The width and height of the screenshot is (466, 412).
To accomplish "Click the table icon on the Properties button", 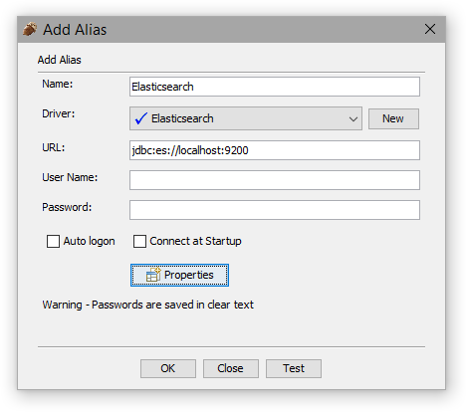I will (x=153, y=275).
